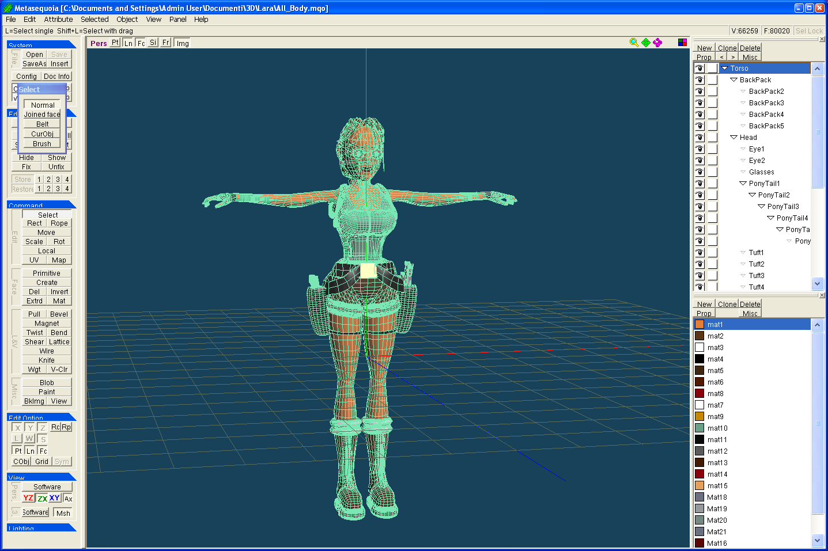The height and width of the screenshot is (551, 828).
Task: Click the green pan view icon
Action: pos(645,43)
